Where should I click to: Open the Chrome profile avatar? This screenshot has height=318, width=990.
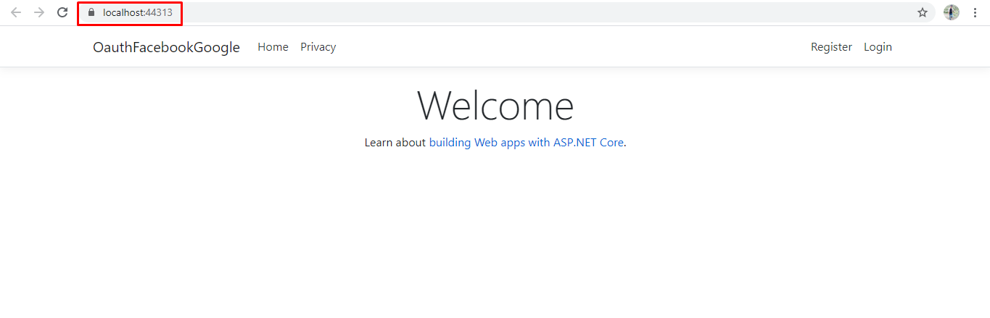click(x=951, y=12)
